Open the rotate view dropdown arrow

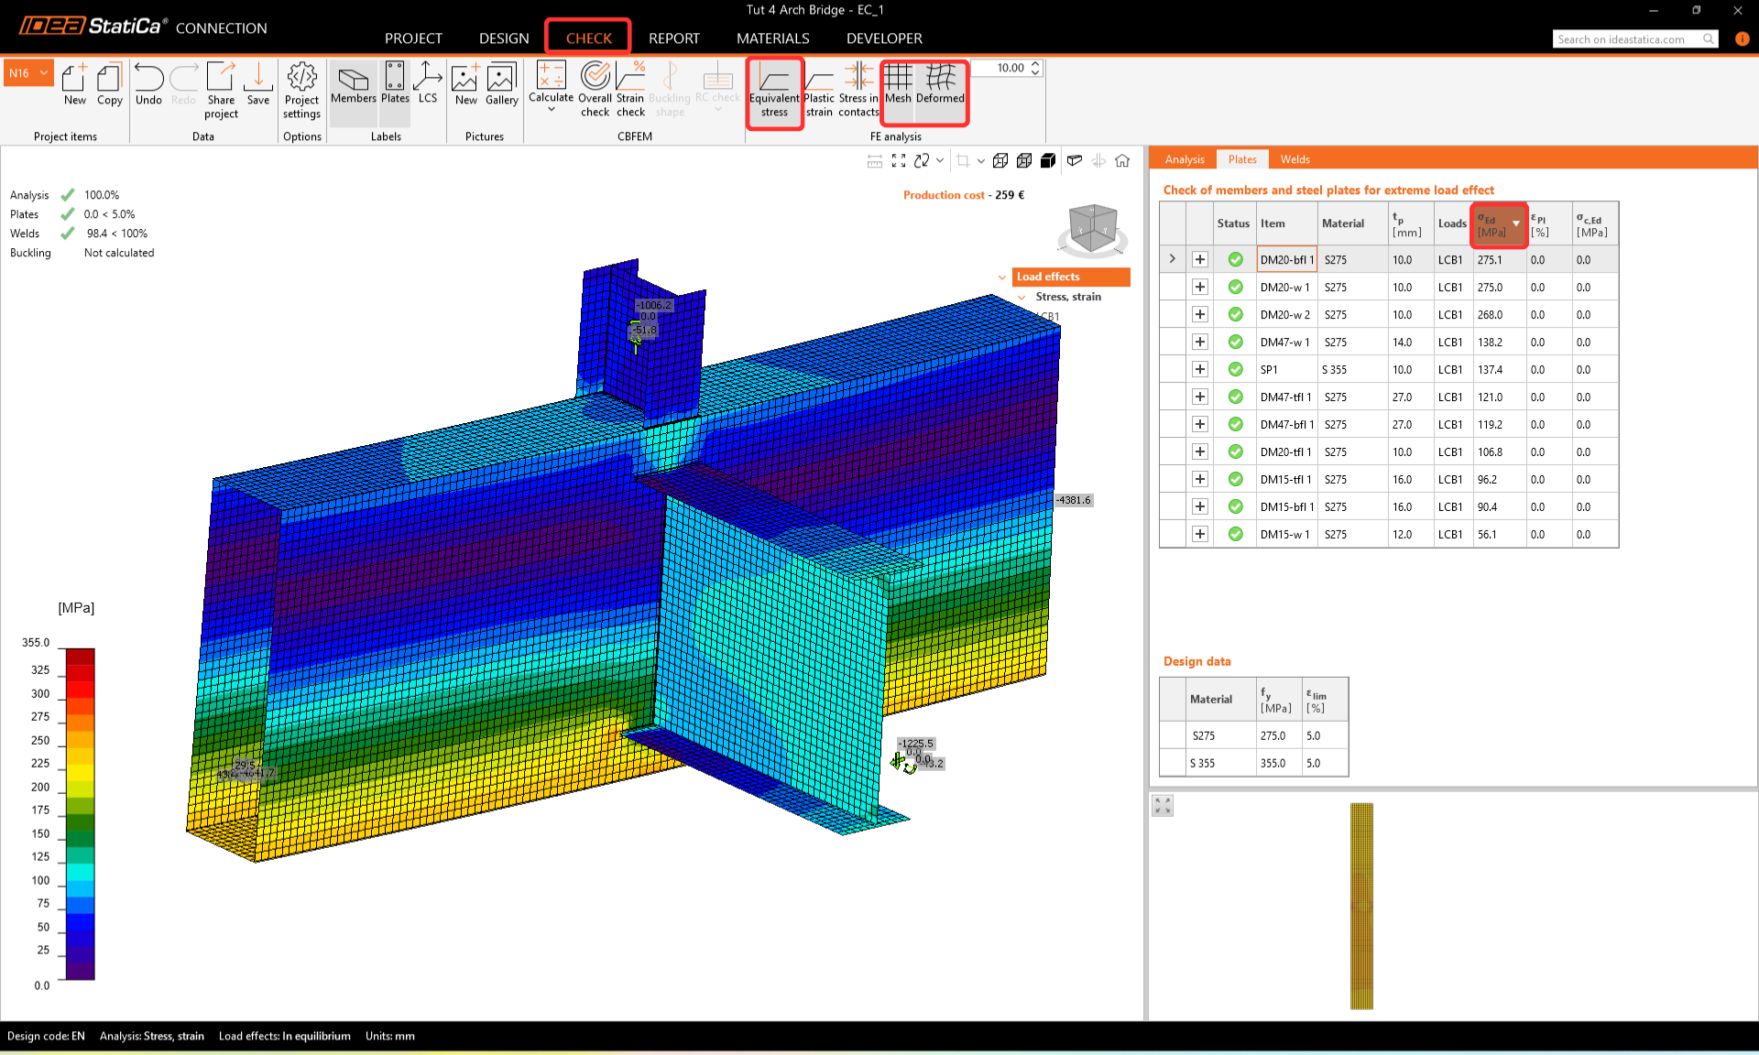pos(940,160)
